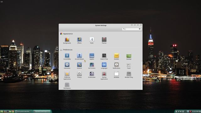Viewport: 201px width, 113px height.
Task: Click the red round tray icon
Action: tap(190, 112)
